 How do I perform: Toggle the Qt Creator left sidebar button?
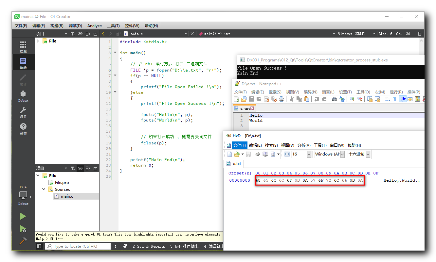click(x=39, y=246)
